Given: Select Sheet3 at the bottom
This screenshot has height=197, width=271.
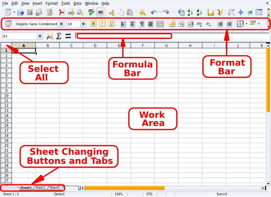Looking at the screenshot, I should [x=55, y=188].
